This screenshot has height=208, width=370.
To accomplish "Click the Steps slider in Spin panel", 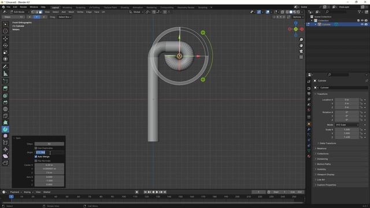I will point(49,144).
